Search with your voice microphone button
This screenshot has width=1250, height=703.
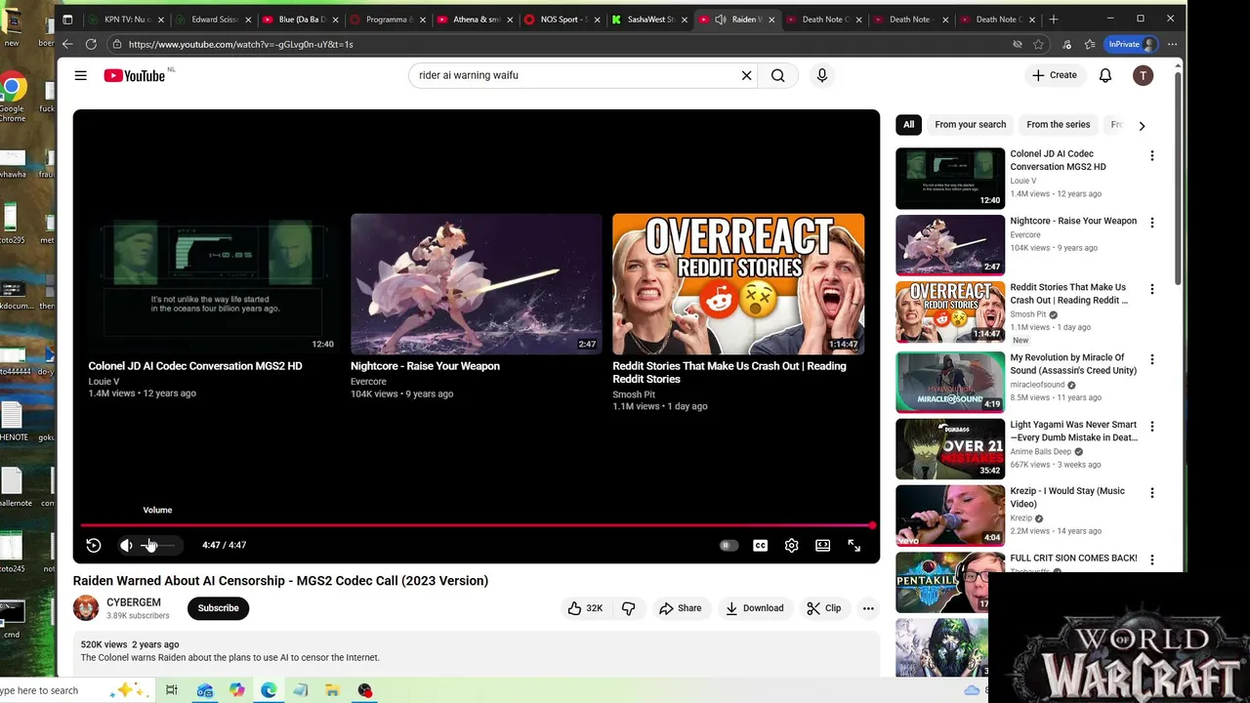tap(822, 75)
